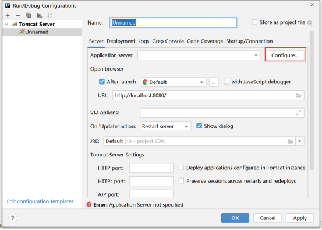Open settings gear beside Store as project file
Image resolution: width=322 pixels, height=230 pixels.
(309, 22)
